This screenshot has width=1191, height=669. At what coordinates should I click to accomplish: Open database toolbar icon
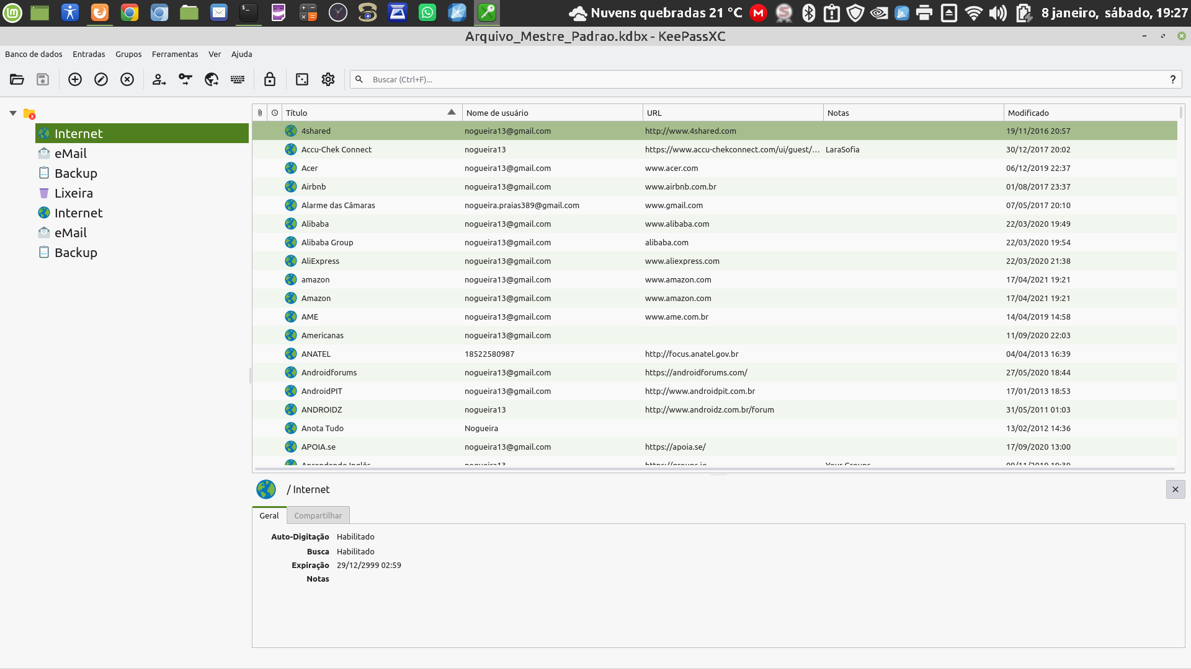[x=17, y=79]
